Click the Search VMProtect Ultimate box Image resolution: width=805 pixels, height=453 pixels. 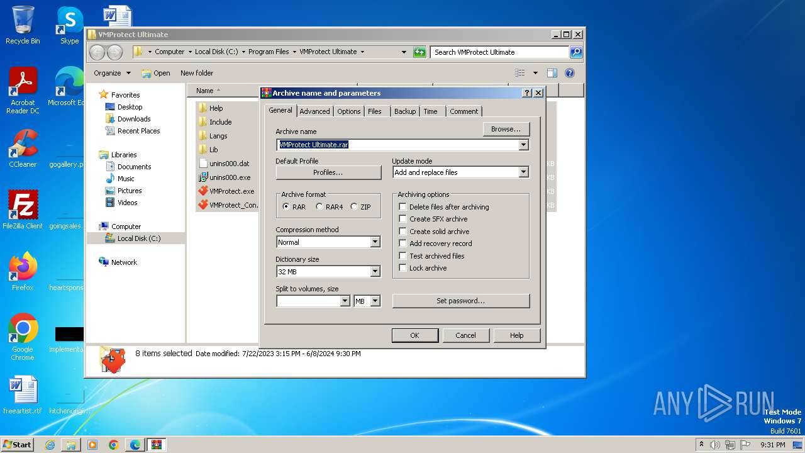tap(501, 52)
